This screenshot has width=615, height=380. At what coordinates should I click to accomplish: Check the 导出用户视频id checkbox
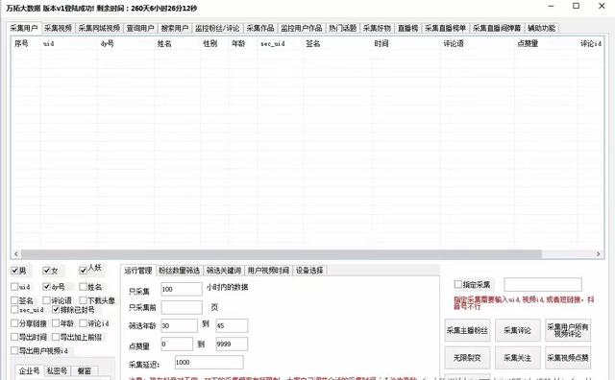pos(14,350)
